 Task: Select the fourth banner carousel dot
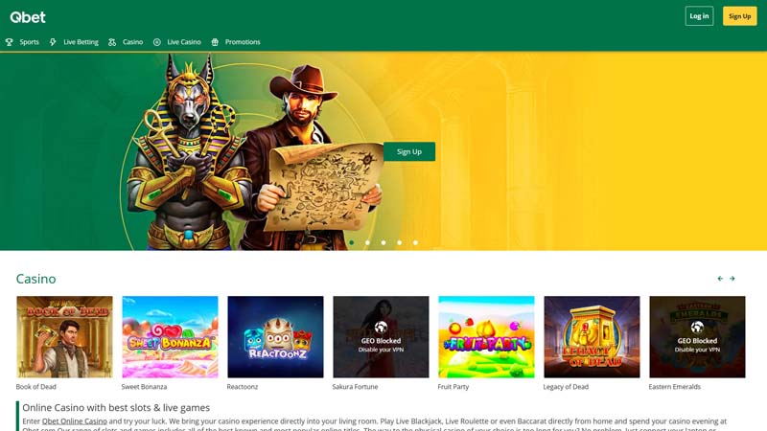pos(400,242)
